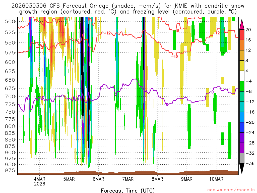Click the '550' pressure level label
The height and width of the screenshot is (193, 257).
coord(10,43)
